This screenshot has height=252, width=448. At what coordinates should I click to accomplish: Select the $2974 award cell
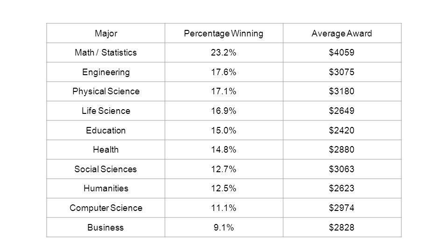pos(342,208)
